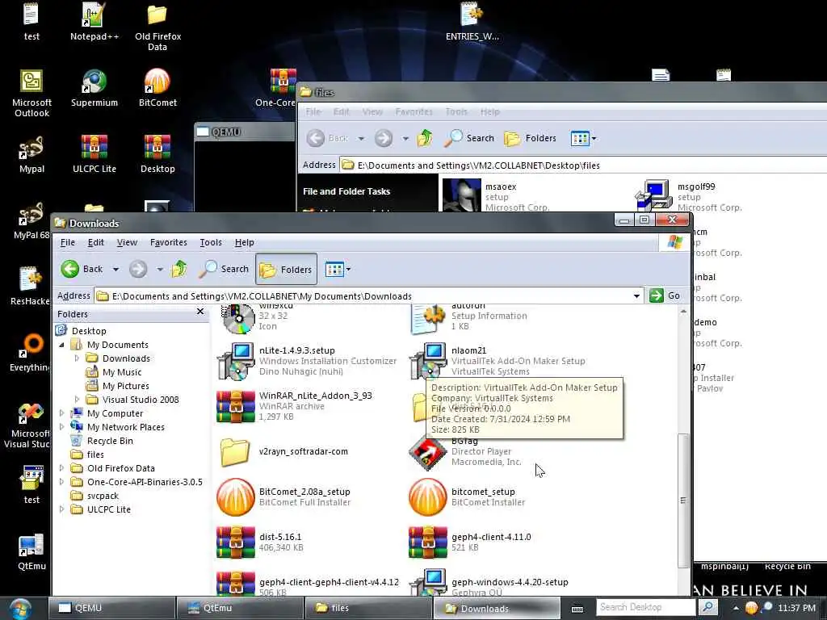This screenshot has height=620, width=827.
Task: Open File menu in Downloads window
Action: (68, 242)
